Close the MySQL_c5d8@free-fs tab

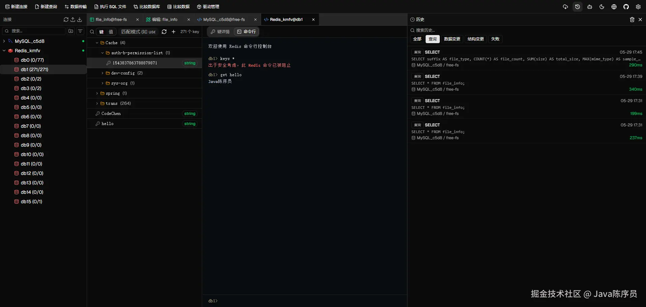click(x=255, y=20)
